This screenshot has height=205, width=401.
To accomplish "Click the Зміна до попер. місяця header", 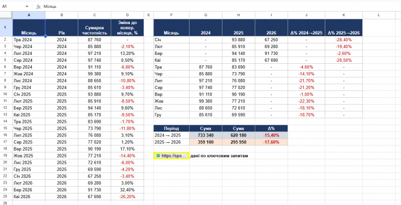I will pos(127,27).
